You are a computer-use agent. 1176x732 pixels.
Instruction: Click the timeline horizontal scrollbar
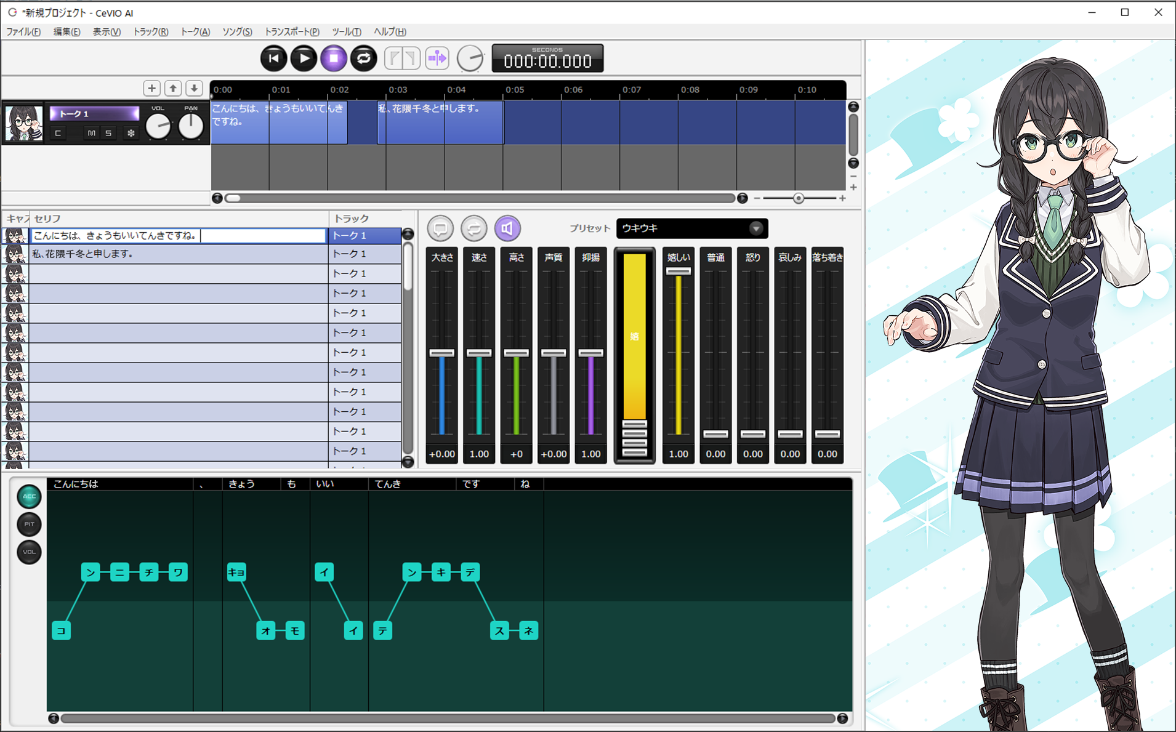click(480, 198)
